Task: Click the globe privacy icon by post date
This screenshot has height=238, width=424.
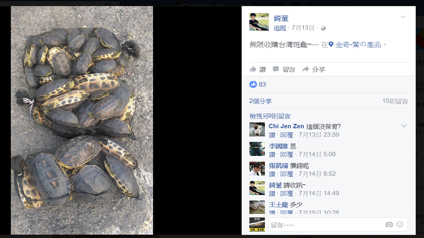Action: (x=323, y=28)
